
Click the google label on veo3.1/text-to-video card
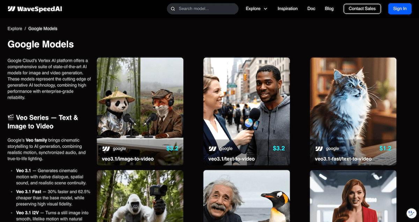(x=226, y=149)
